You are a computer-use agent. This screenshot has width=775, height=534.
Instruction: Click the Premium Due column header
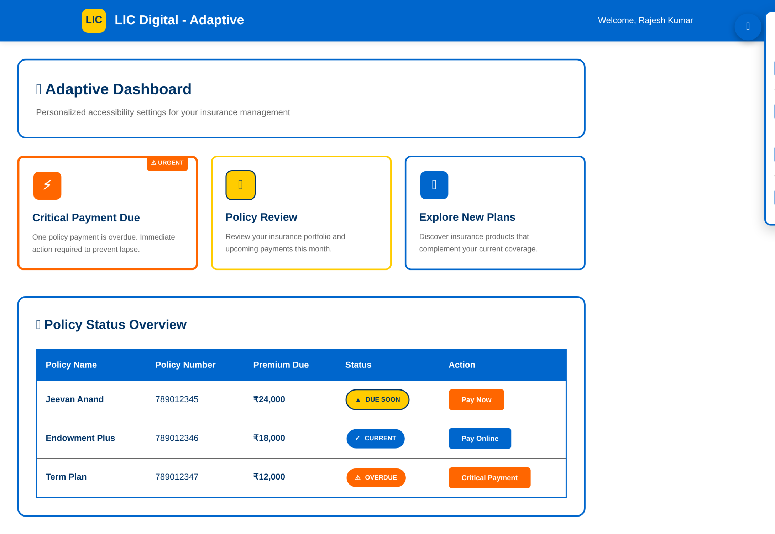coord(281,365)
